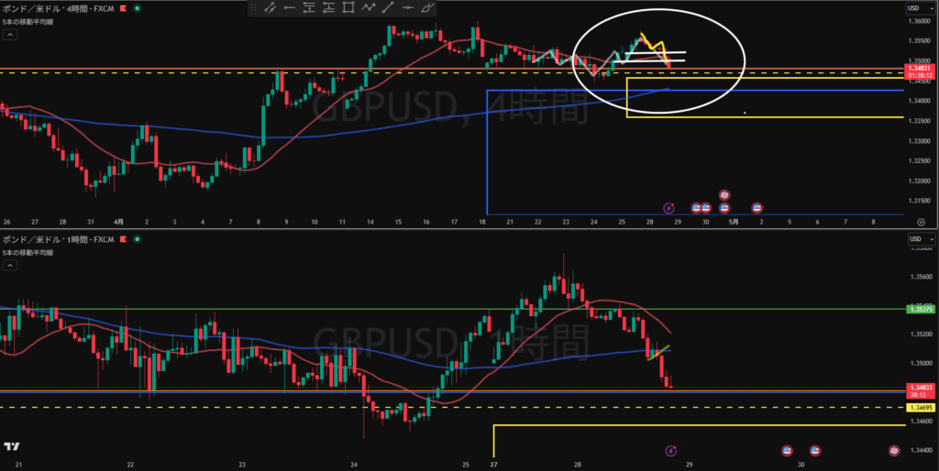Select the brush drawing tool
Image resolution: width=939 pixels, height=471 pixels.
[x=427, y=7]
